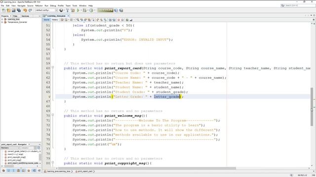Open the Refactor menu
316x177 pixels.
click(39, 5)
